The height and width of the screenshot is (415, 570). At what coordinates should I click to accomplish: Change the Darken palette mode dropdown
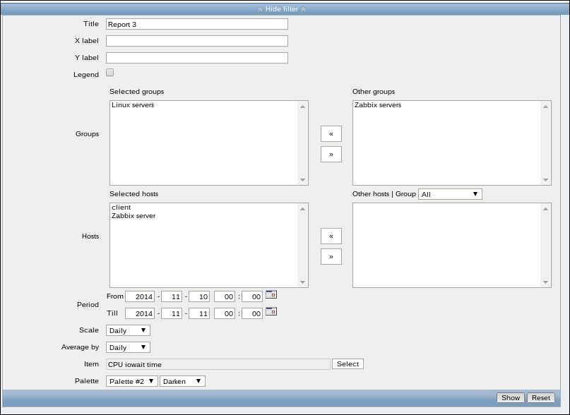click(182, 381)
